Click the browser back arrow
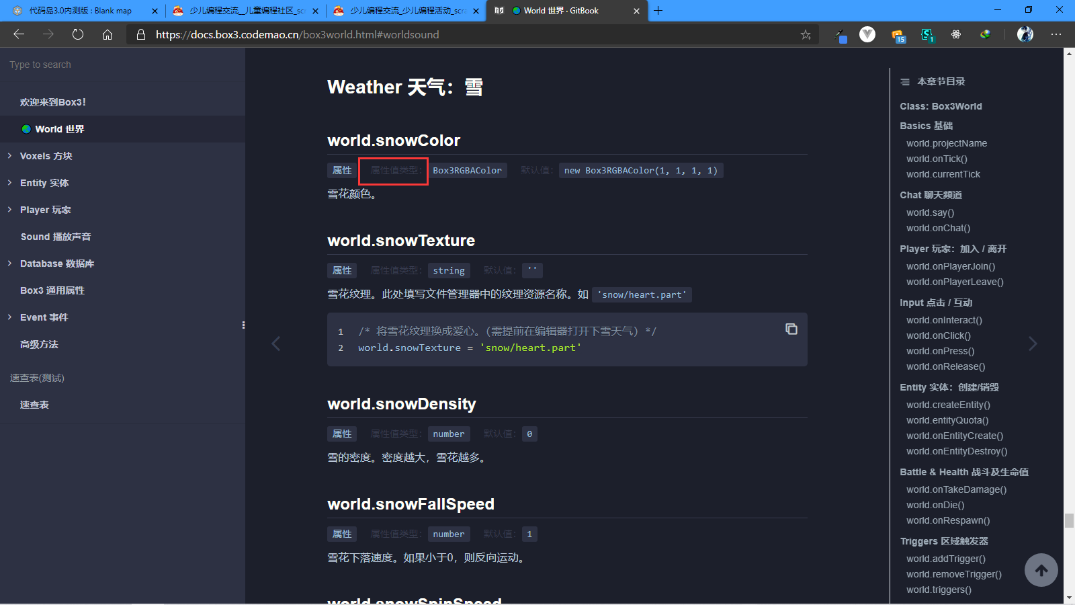Screen dimensions: 1075x605 pyautogui.click(x=19, y=34)
